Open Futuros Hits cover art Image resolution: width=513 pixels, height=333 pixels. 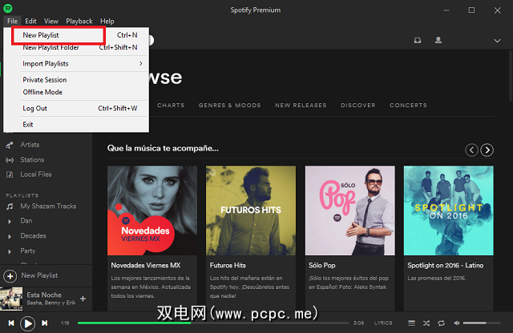251,211
